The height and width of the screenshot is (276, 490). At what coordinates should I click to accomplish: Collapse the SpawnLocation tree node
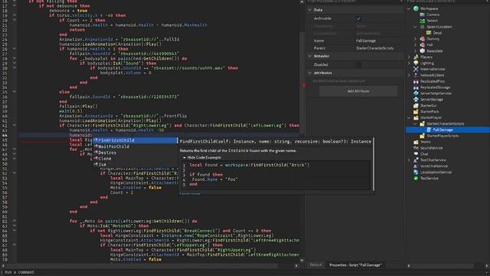point(415,27)
